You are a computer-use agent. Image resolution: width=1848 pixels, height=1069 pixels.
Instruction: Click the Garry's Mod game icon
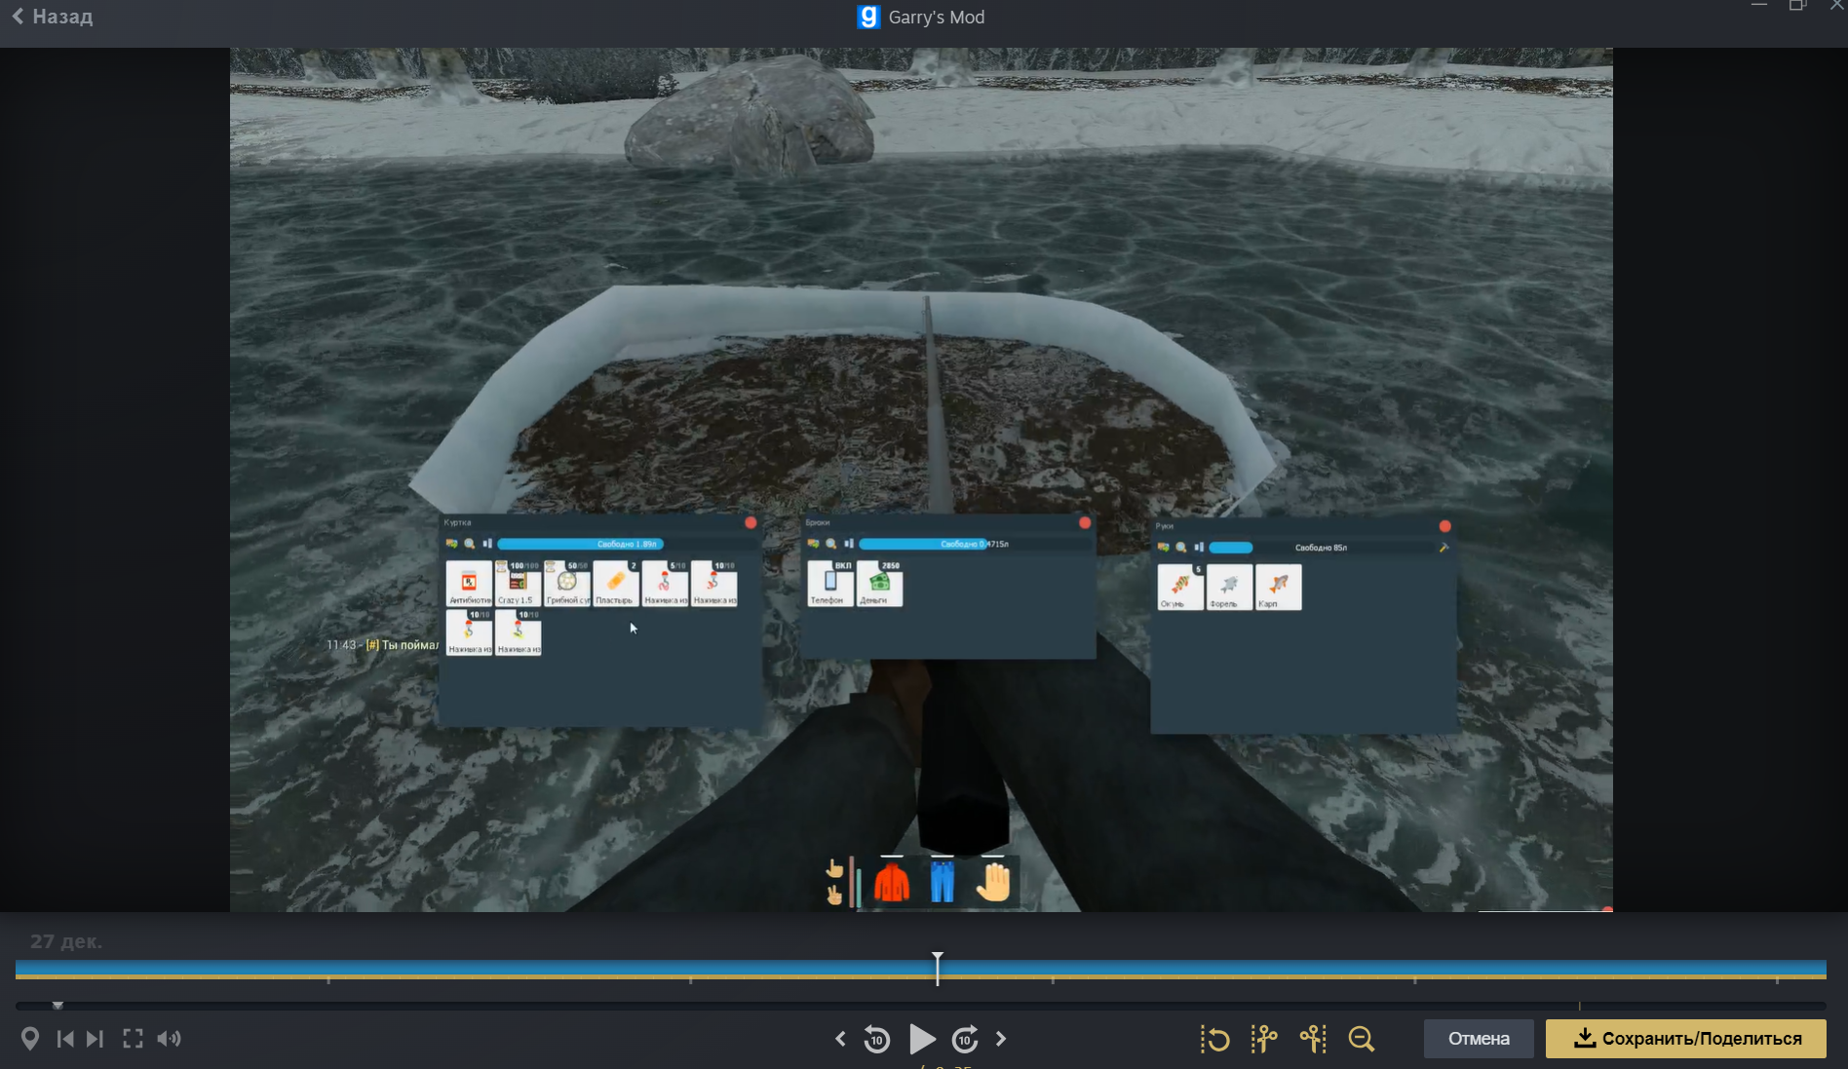pos(867,17)
